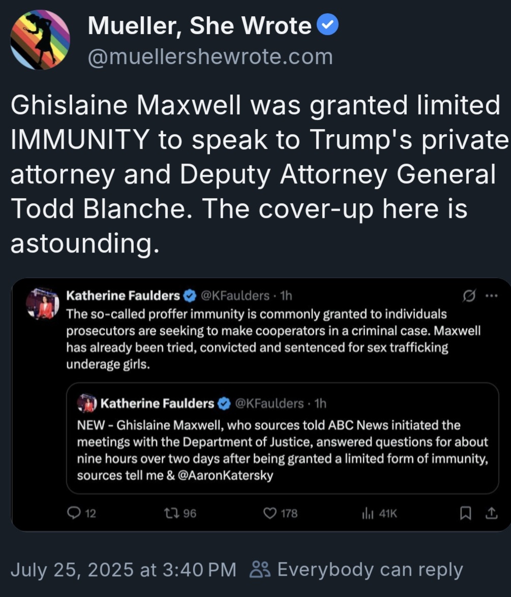Click the verified badge next to the first Katherine Faulders
Image resolution: width=511 pixels, height=597 pixels.
191,295
